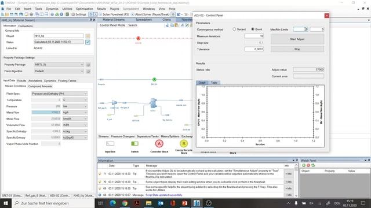Open the Windows Start menu

pyautogui.click(x=6, y=203)
